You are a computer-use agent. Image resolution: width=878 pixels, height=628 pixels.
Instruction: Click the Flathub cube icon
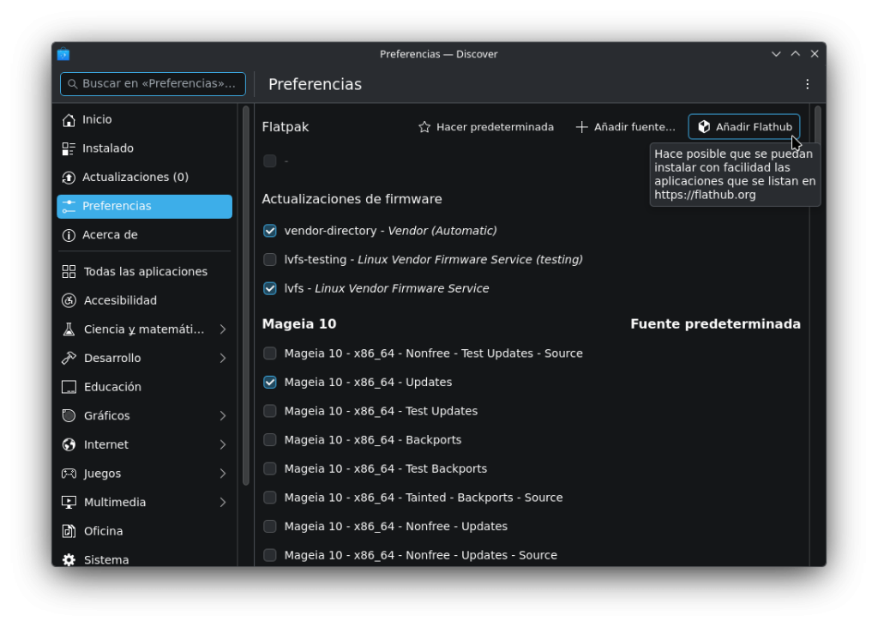(x=704, y=127)
